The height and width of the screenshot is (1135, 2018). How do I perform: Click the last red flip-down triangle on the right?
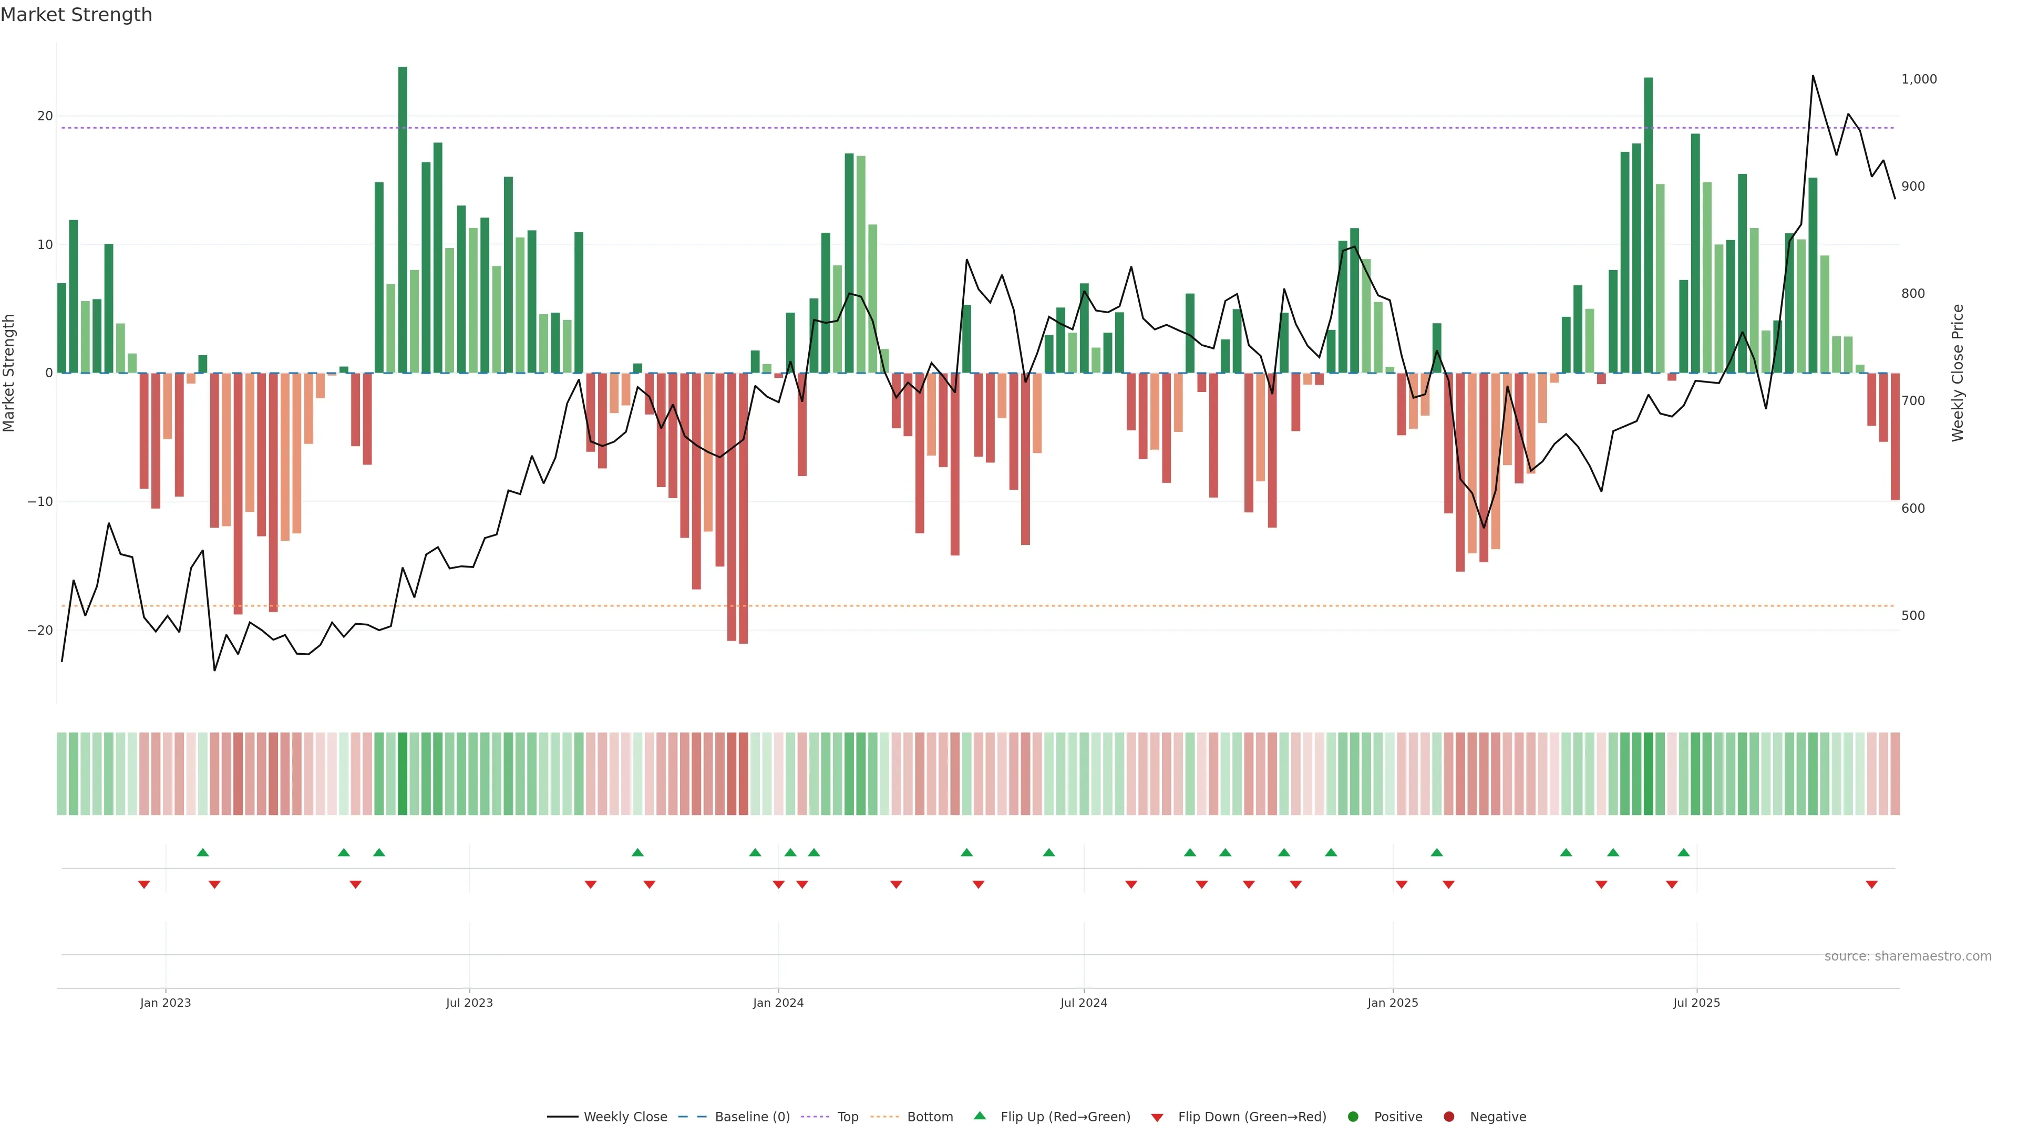1871,884
